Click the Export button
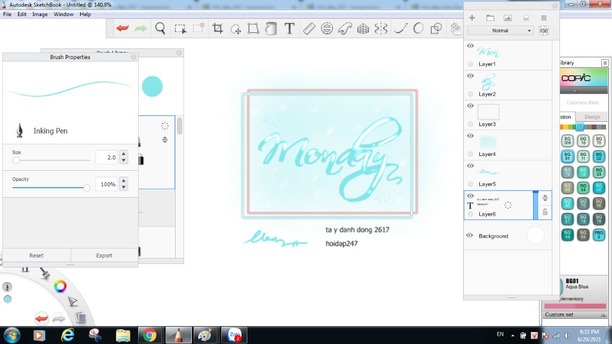612x344 pixels. click(x=104, y=256)
